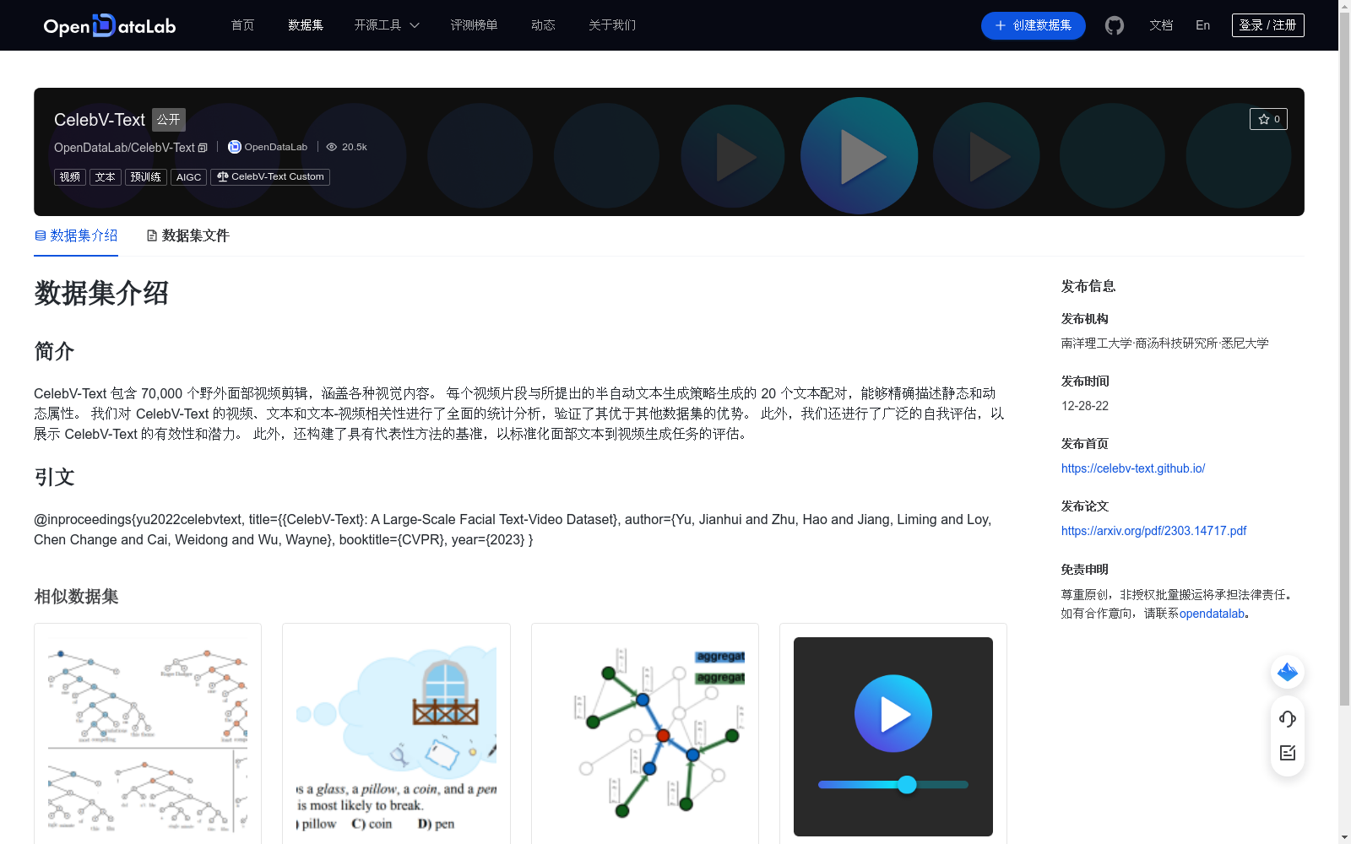Open 文档 link in header
This screenshot has width=1351, height=844.
pos(1161,25)
